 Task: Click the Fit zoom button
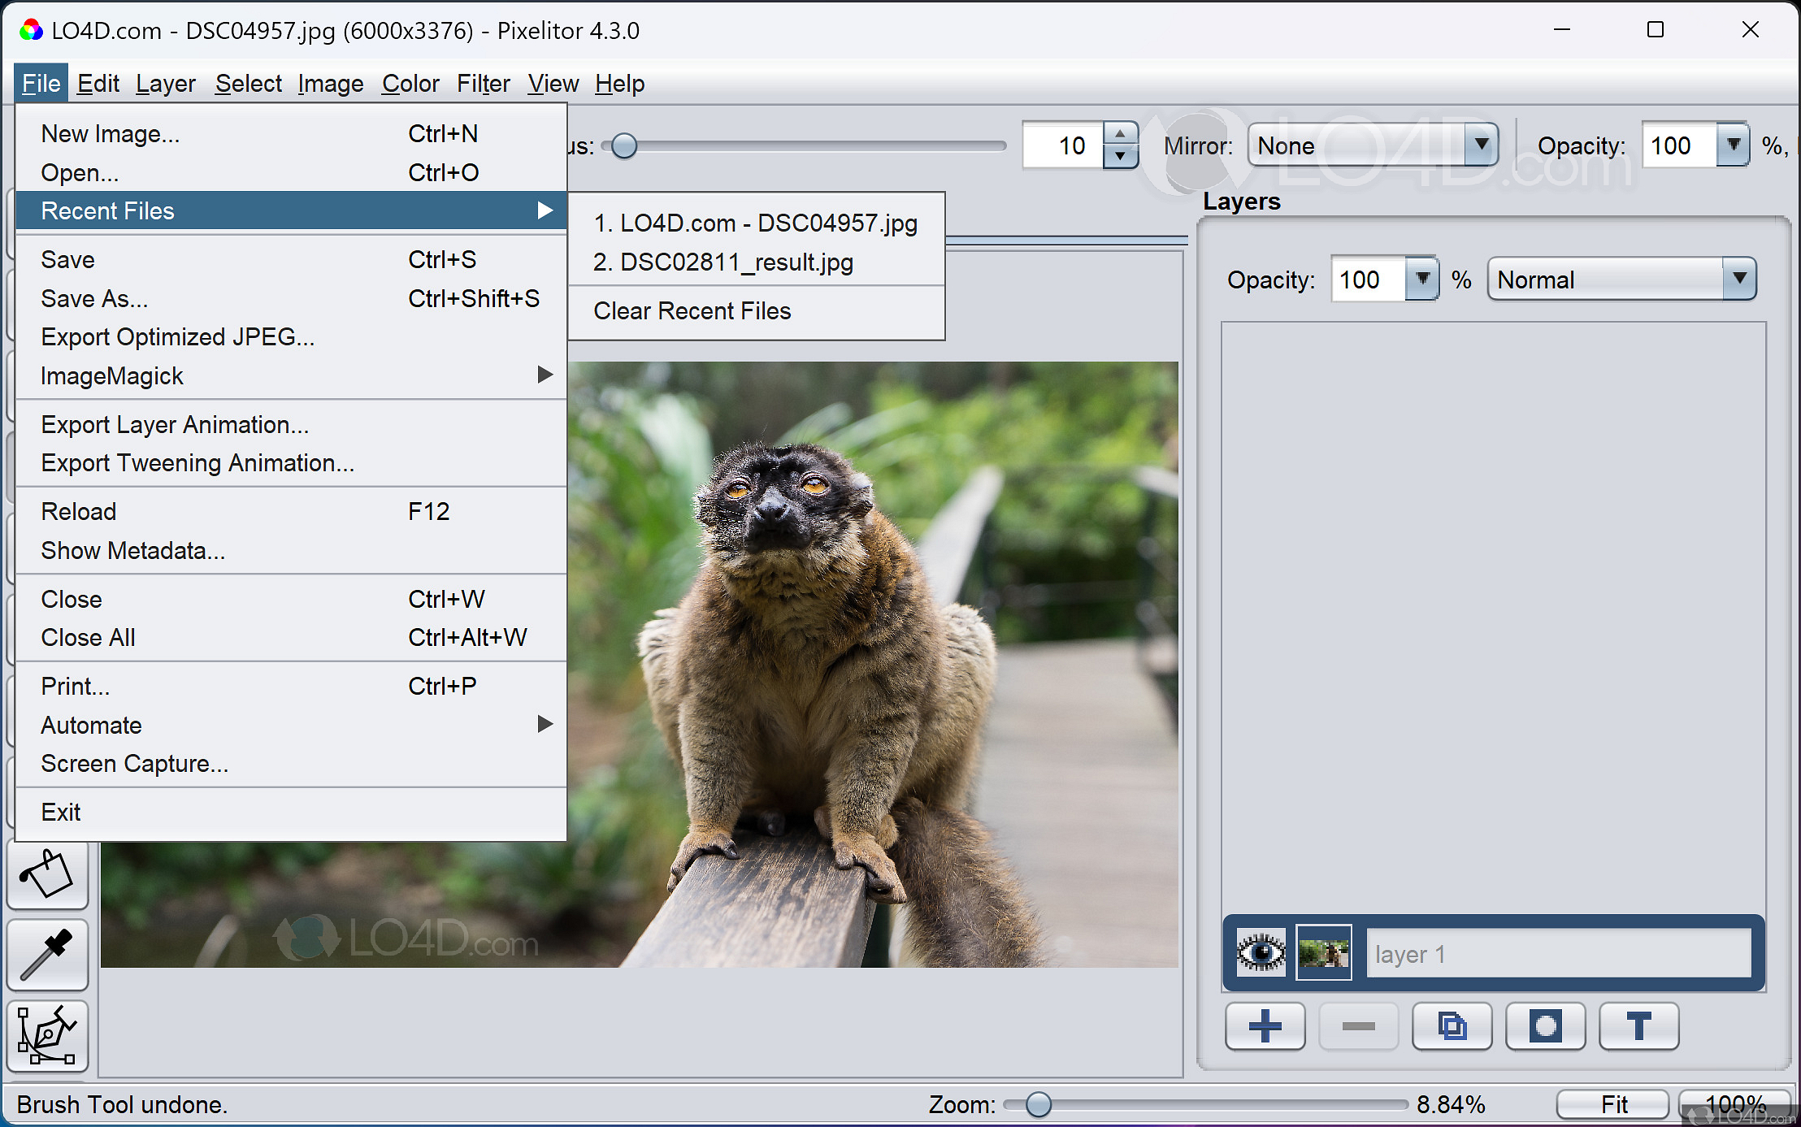(1613, 1104)
